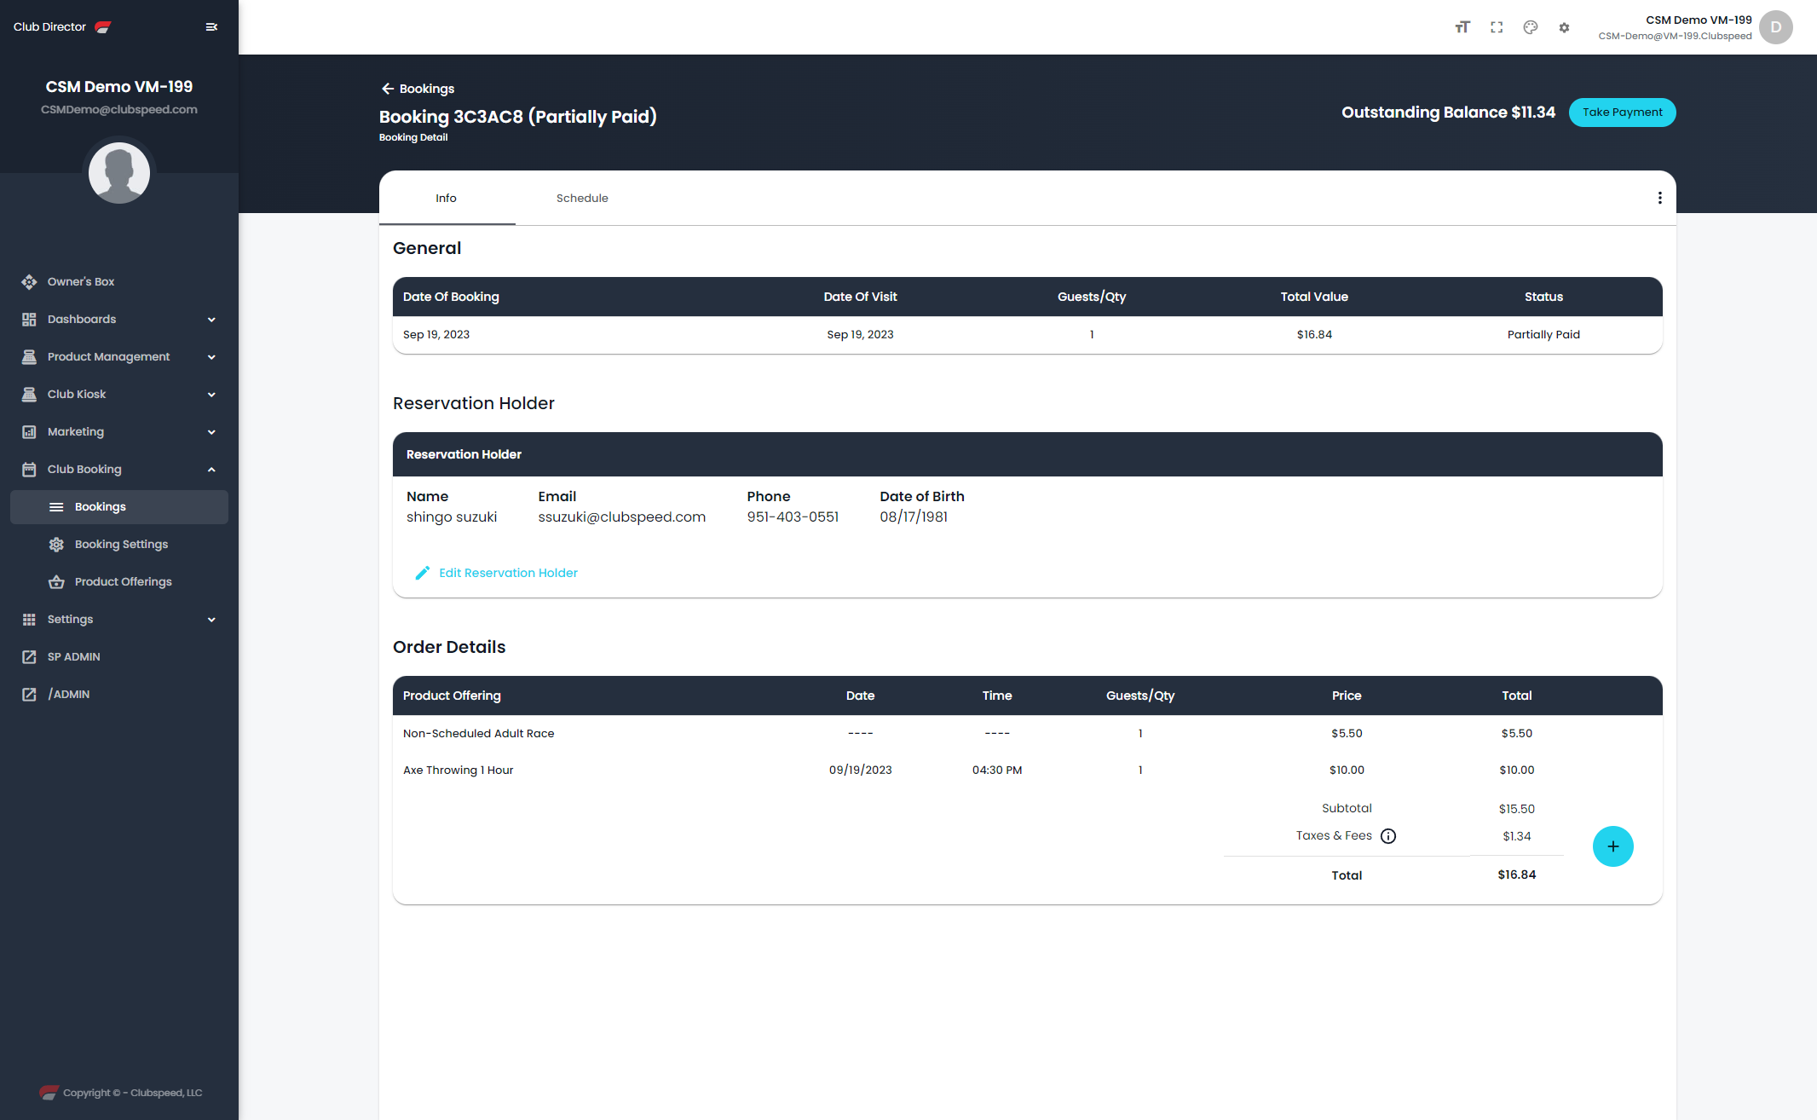Expand the Marketing chevron
This screenshot has height=1120, width=1817.
point(211,432)
